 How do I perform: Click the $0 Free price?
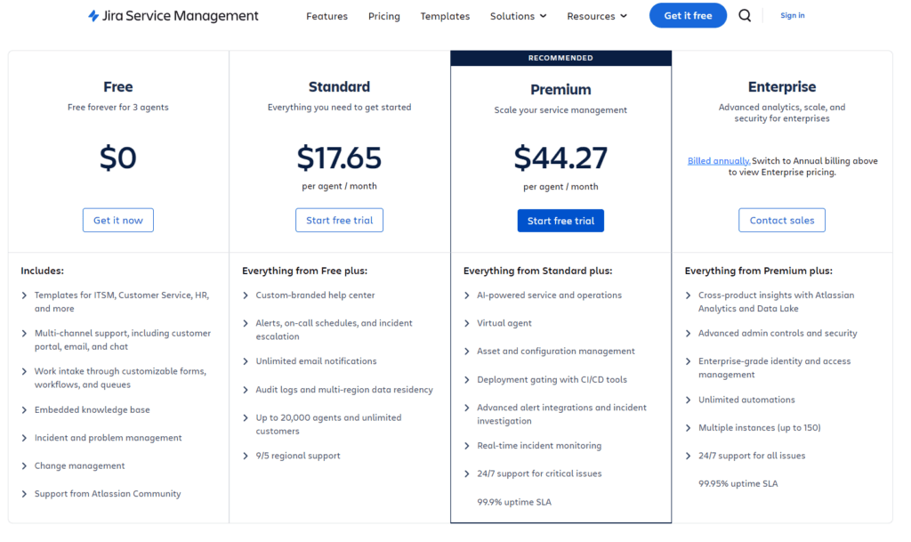(118, 158)
